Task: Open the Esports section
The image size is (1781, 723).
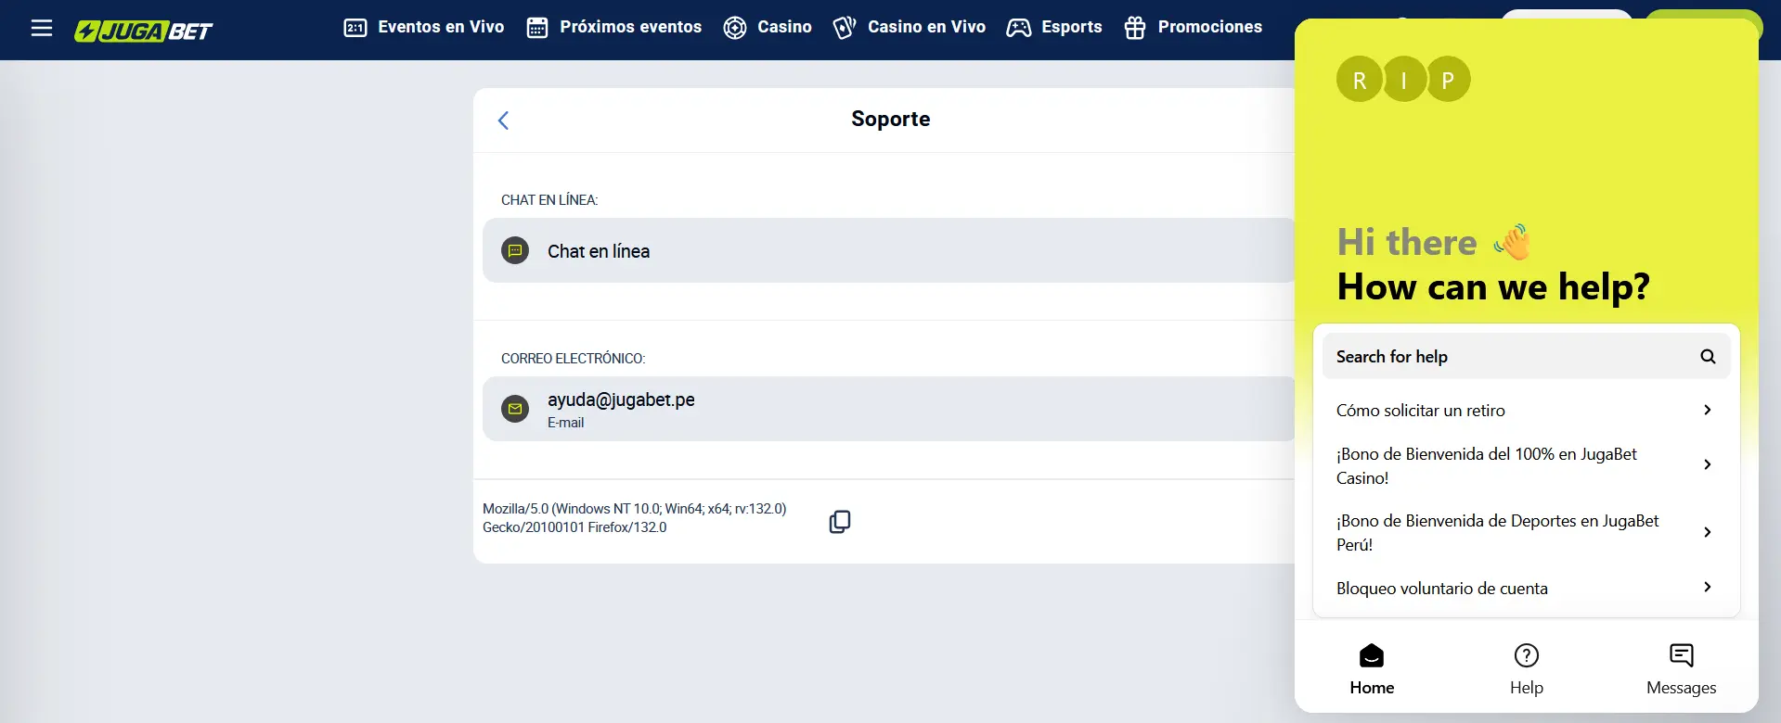Action: [1054, 27]
